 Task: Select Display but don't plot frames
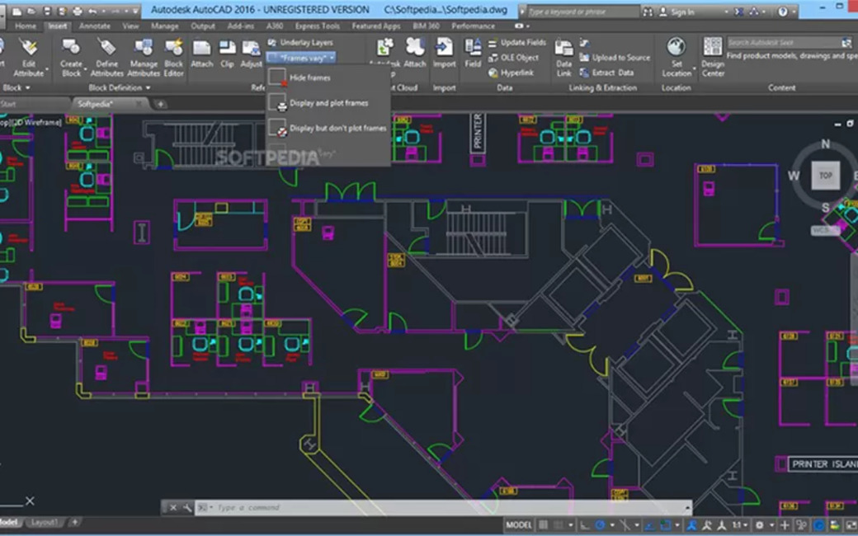pyautogui.click(x=328, y=128)
